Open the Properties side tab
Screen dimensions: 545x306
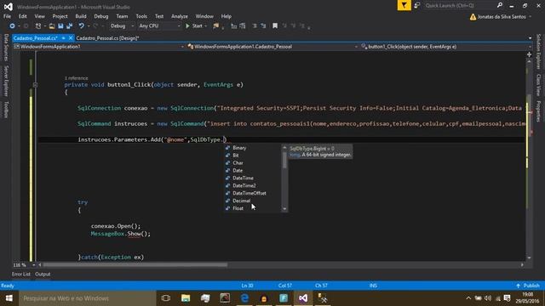(539, 111)
